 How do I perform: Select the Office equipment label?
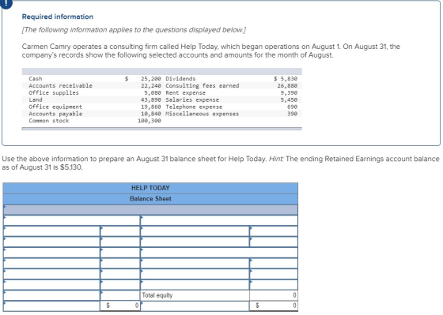point(55,107)
